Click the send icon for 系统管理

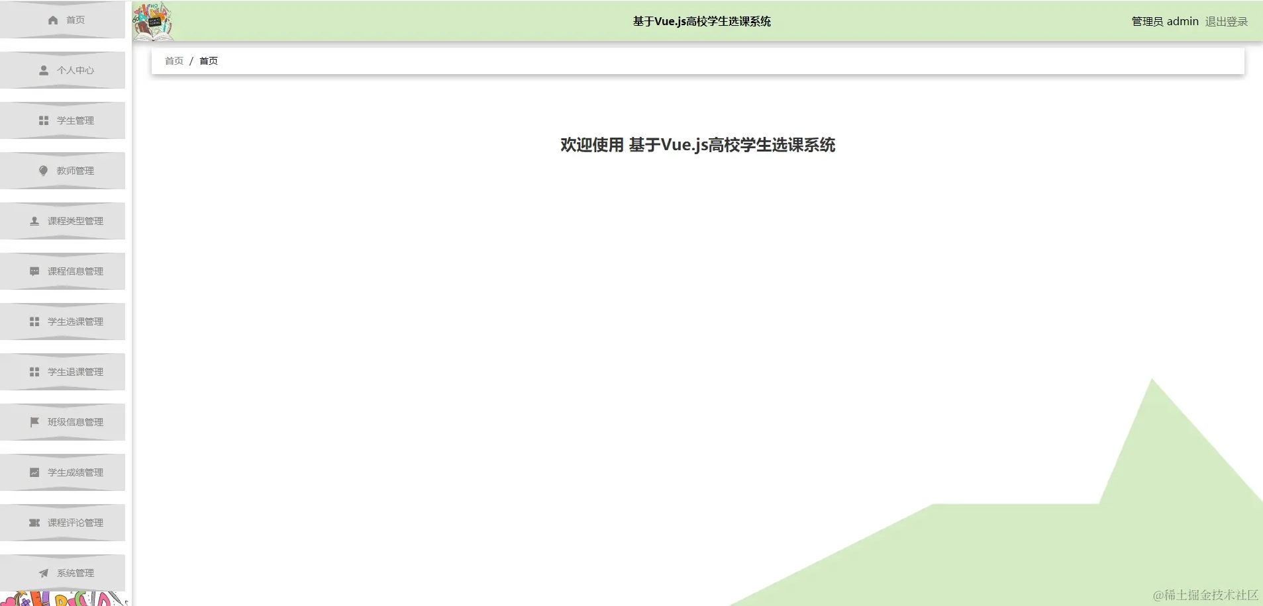(44, 573)
